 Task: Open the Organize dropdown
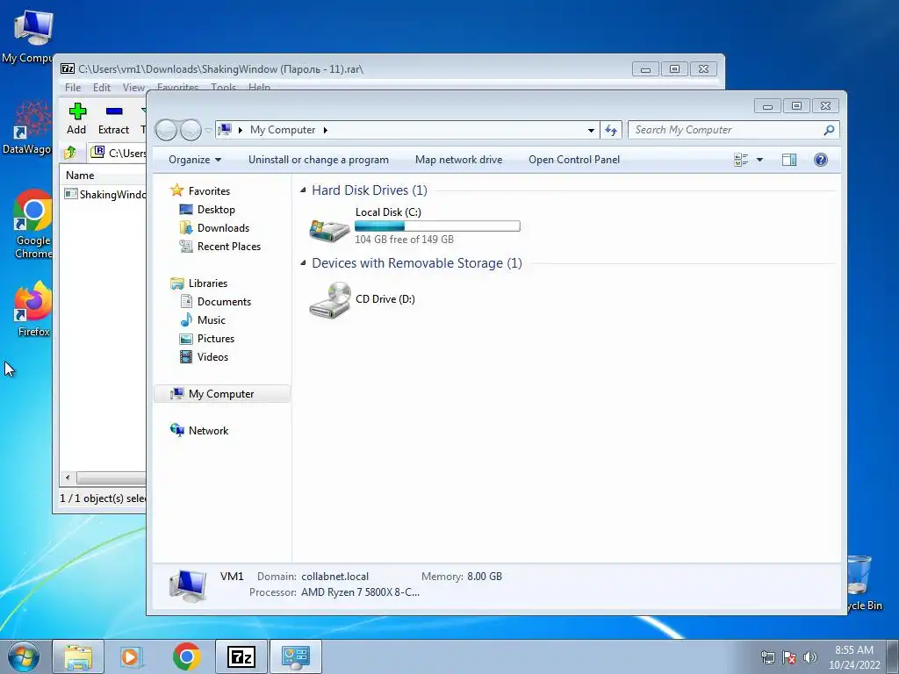click(x=195, y=160)
